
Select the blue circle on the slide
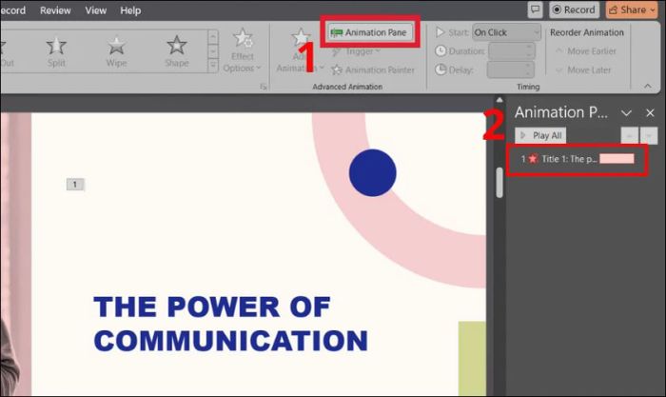tap(373, 172)
